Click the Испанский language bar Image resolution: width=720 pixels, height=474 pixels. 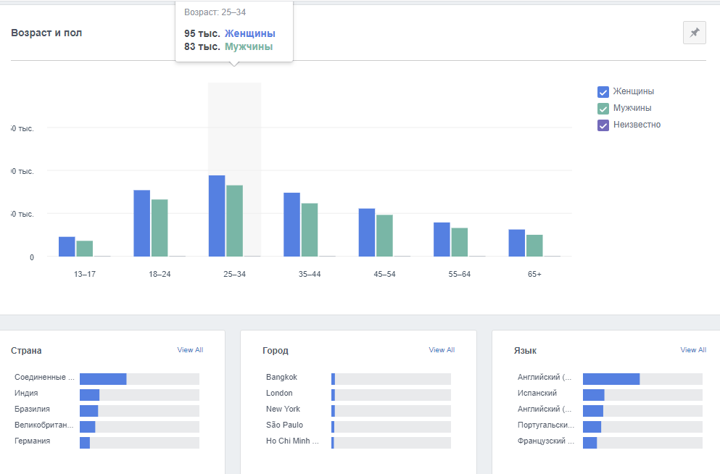click(642, 395)
